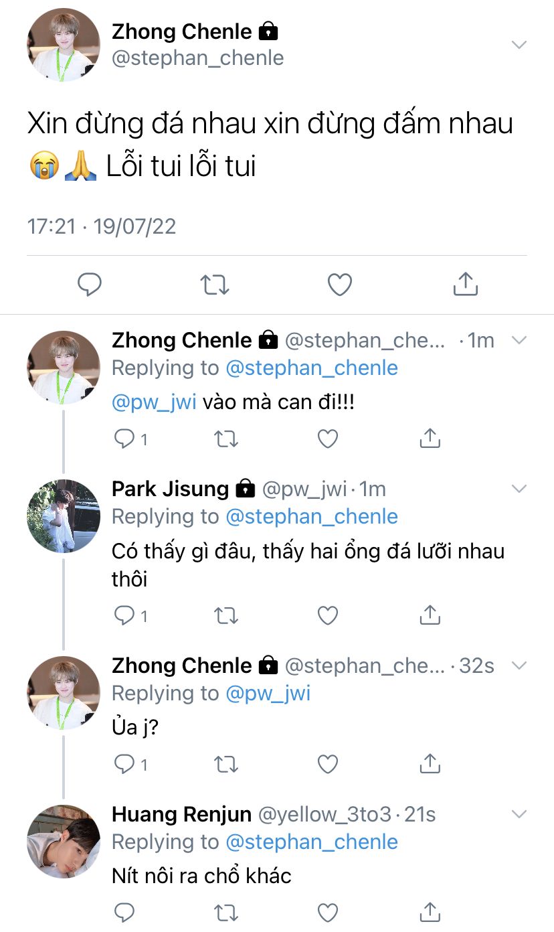Share the 'Ủa j?' reply
The image size is (554, 932).
[x=430, y=763]
